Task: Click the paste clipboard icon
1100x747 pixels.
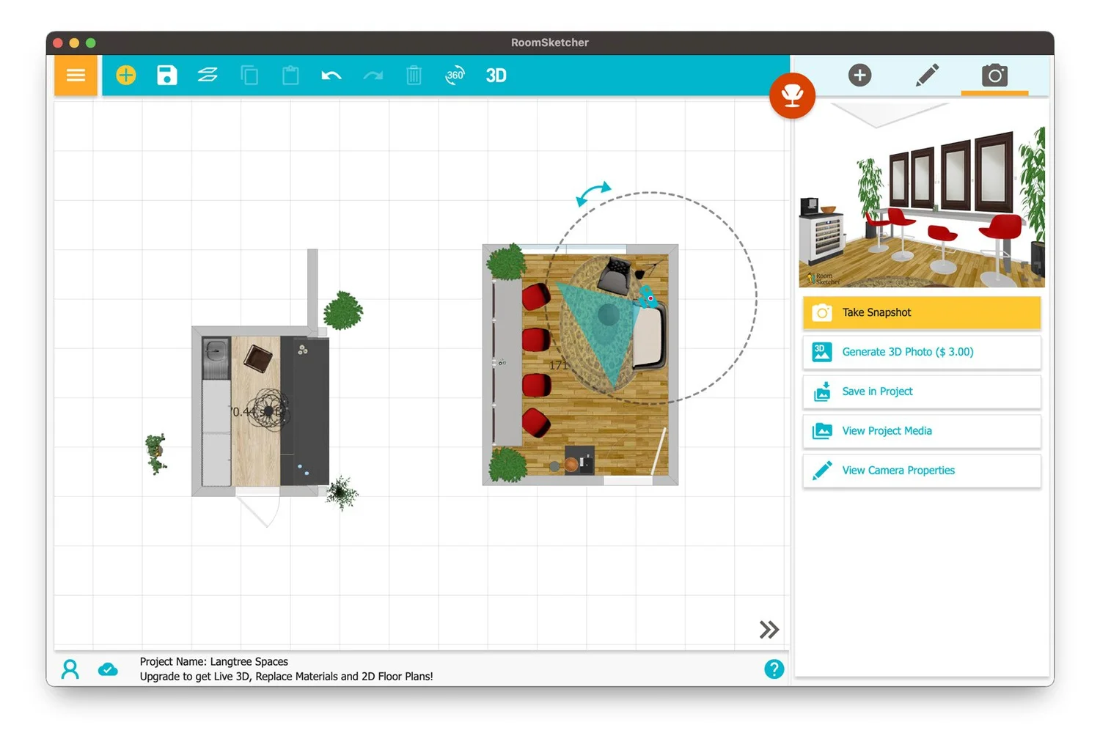Action: [290, 75]
